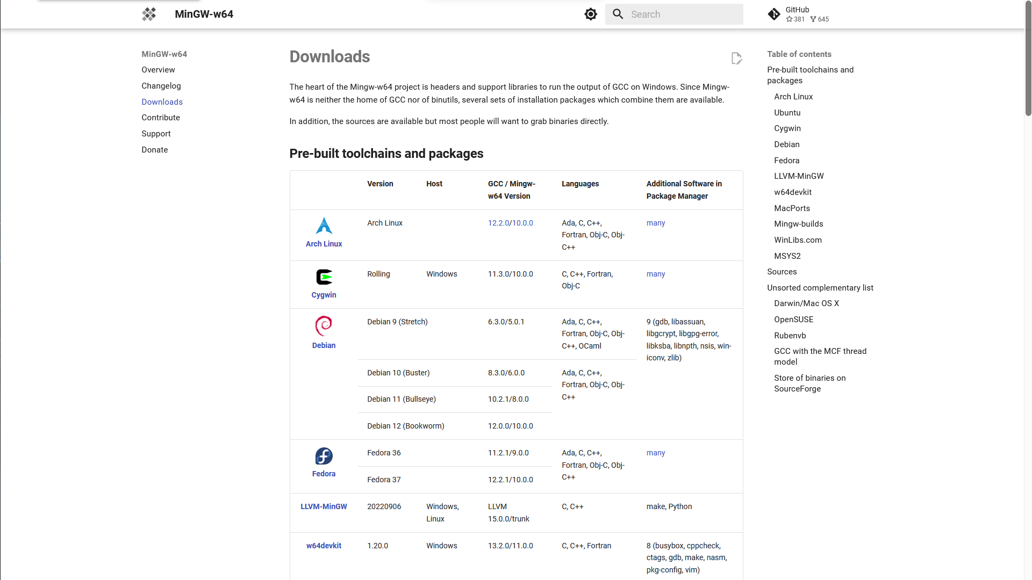Jump to Fedora in table of contents

click(787, 161)
